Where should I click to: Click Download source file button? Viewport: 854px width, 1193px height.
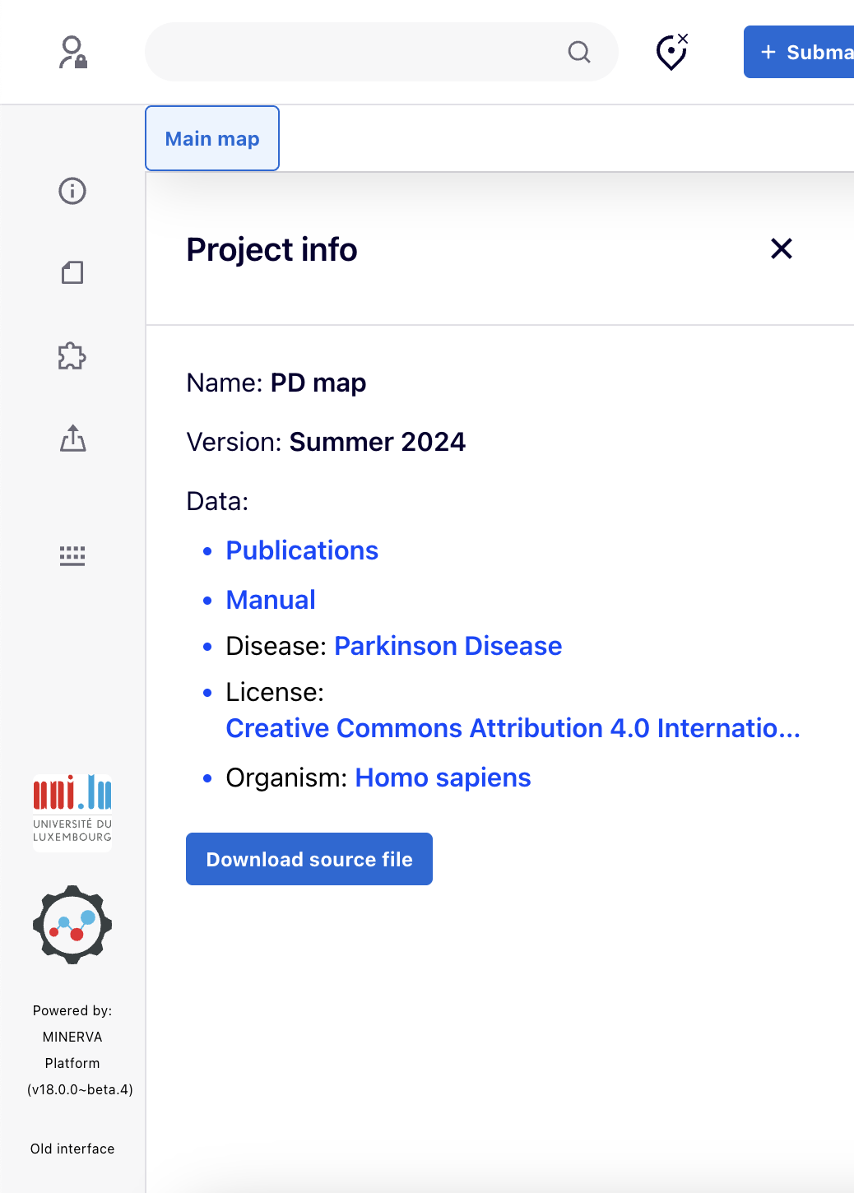click(309, 859)
